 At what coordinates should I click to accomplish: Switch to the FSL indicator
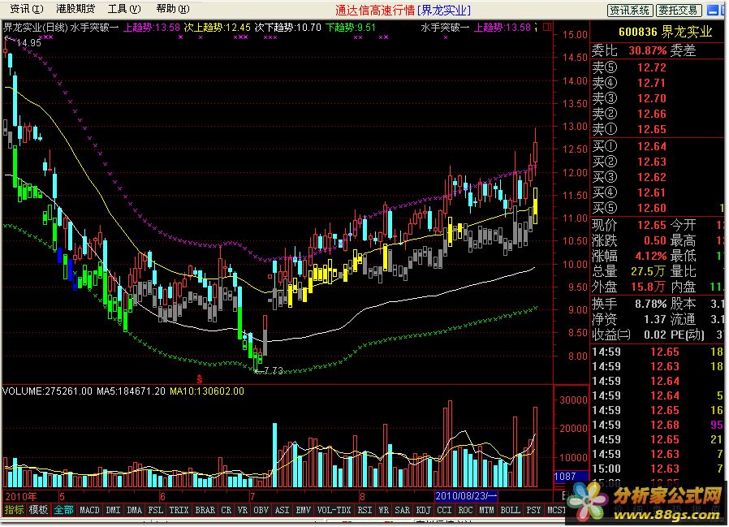156,510
